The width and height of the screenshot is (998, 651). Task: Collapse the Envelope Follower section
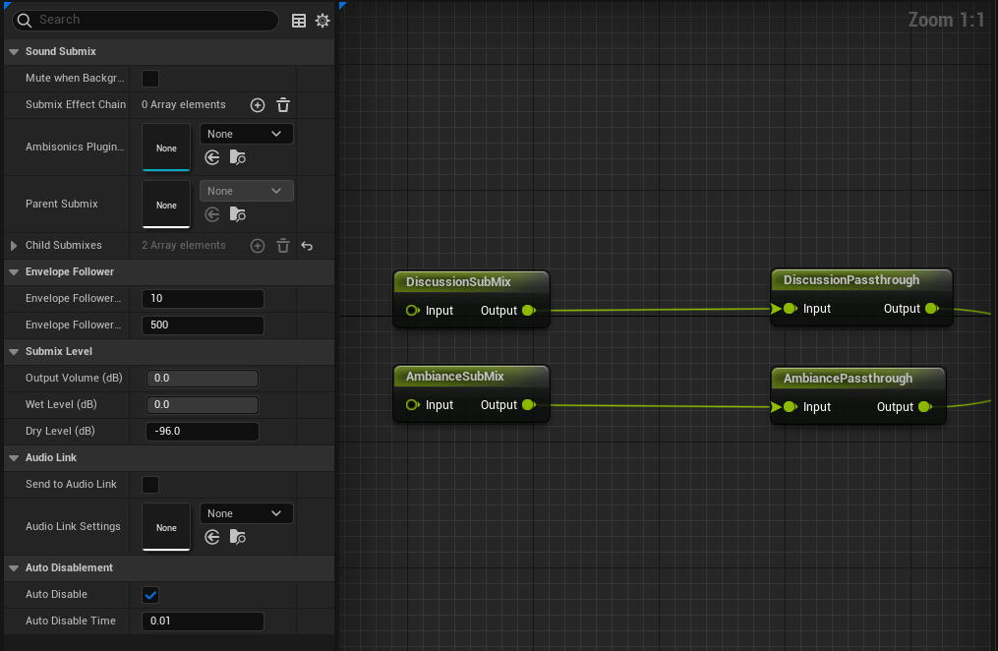[14, 271]
